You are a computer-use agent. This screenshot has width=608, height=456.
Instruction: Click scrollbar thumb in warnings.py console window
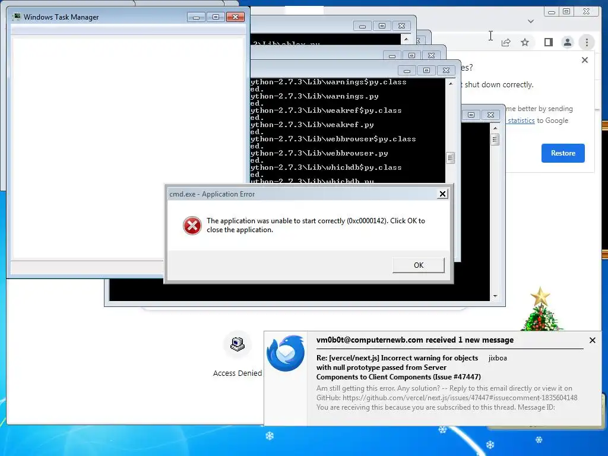450,158
